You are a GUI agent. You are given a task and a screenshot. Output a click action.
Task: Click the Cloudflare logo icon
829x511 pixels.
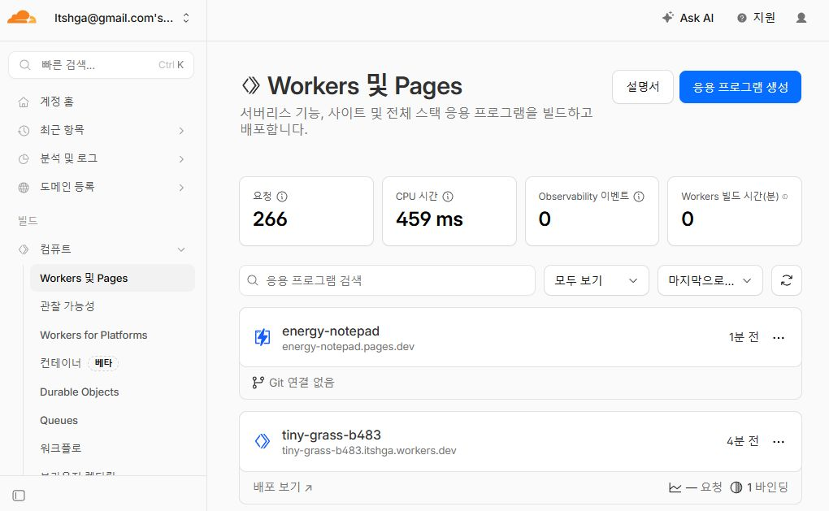22,17
